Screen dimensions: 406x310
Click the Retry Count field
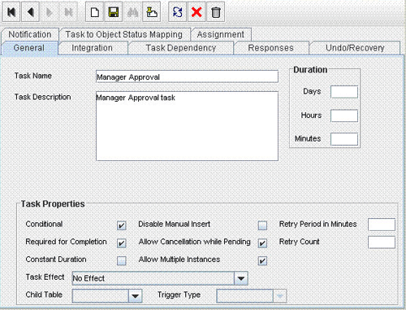click(382, 242)
